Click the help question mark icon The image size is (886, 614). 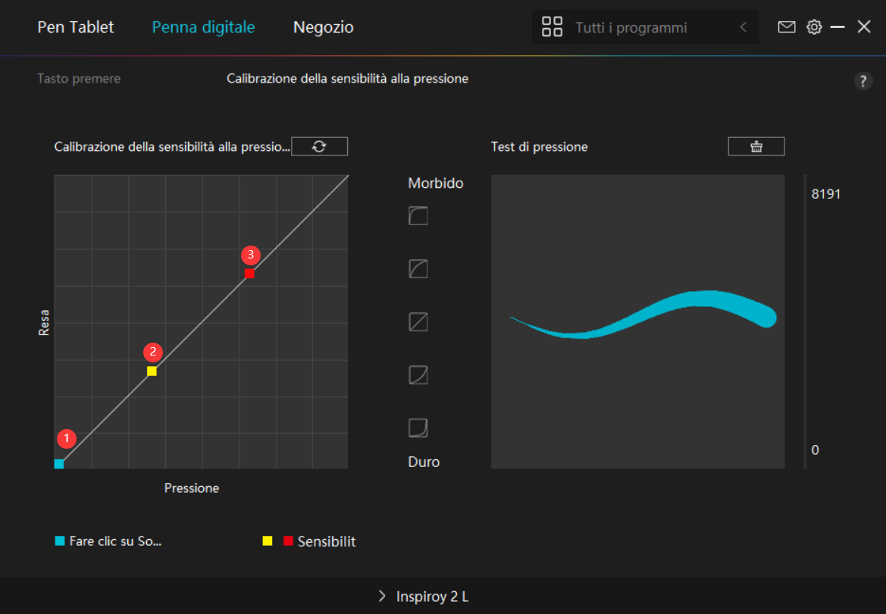[863, 81]
